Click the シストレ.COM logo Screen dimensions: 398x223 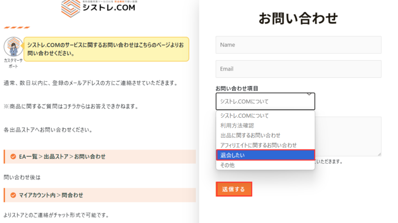click(x=98, y=9)
